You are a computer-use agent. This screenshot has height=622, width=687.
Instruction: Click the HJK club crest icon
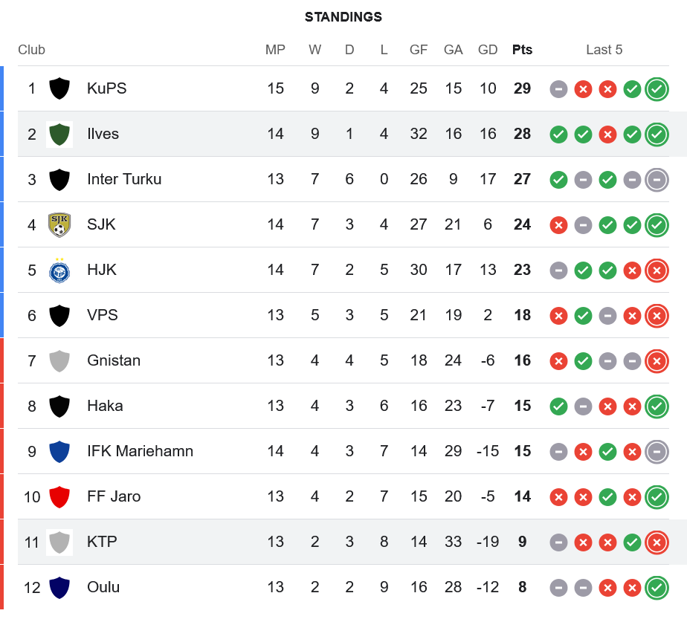tap(59, 270)
